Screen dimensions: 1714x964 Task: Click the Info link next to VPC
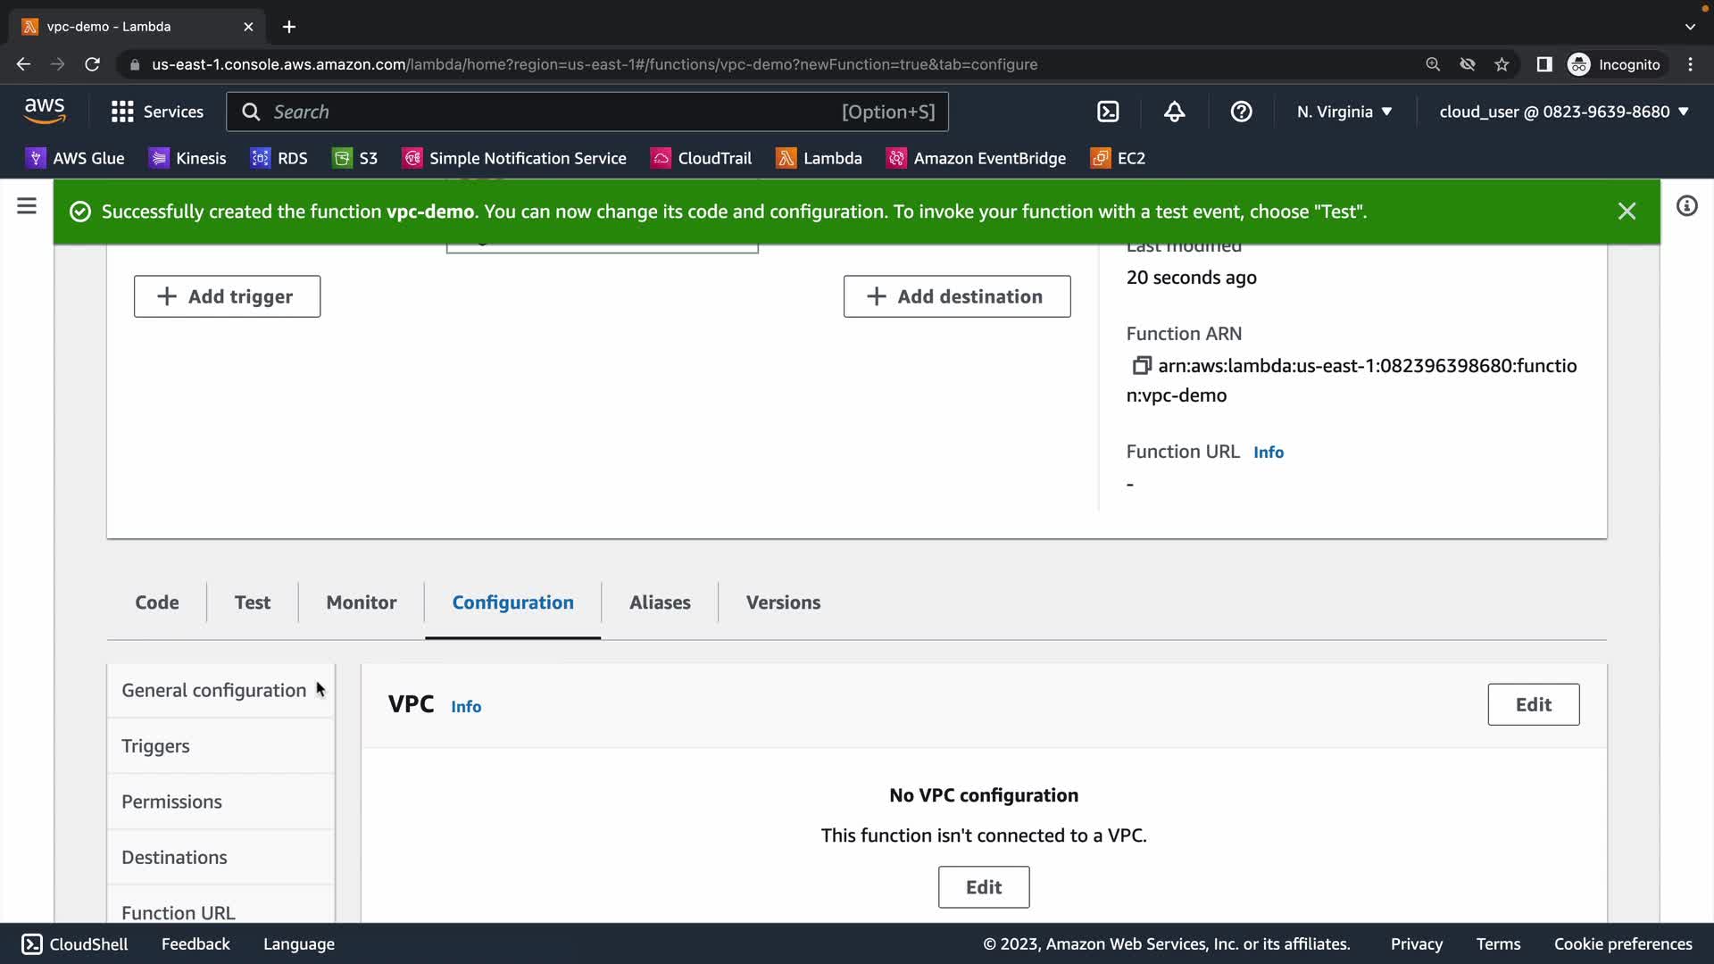(465, 707)
